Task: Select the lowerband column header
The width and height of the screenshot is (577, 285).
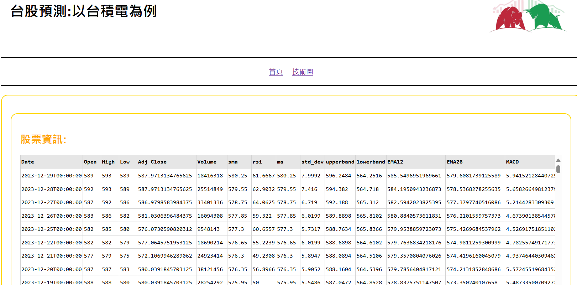Action: [371, 162]
